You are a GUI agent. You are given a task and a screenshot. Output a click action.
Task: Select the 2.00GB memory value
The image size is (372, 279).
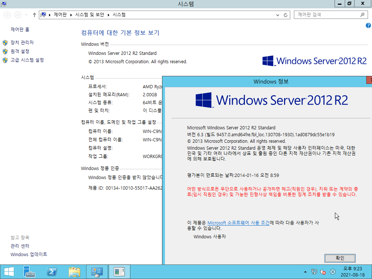[150, 95]
